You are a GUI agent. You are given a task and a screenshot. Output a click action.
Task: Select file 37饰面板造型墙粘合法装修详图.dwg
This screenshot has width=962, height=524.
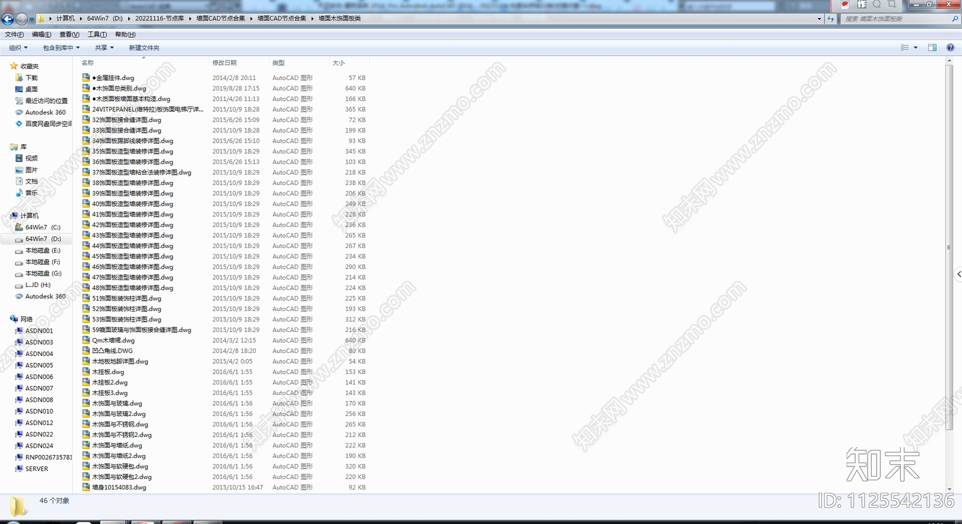point(141,172)
